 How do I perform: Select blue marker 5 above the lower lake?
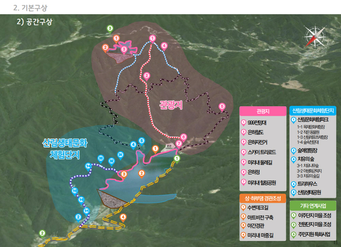pyautogui.click(x=141, y=140)
